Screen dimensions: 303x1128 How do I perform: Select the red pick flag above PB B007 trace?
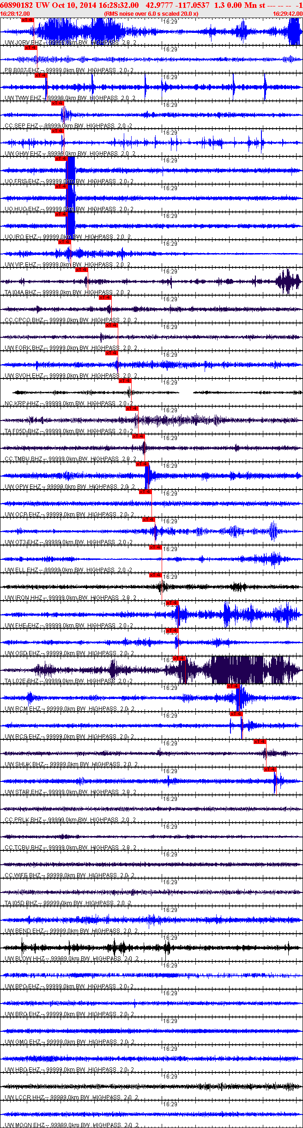click(30, 48)
